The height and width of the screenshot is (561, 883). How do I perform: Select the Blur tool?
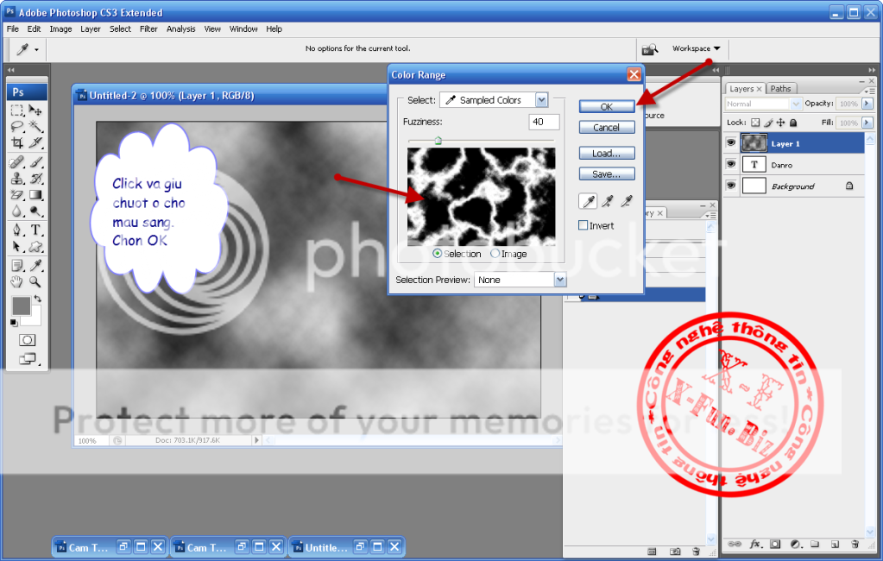pyautogui.click(x=17, y=211)
